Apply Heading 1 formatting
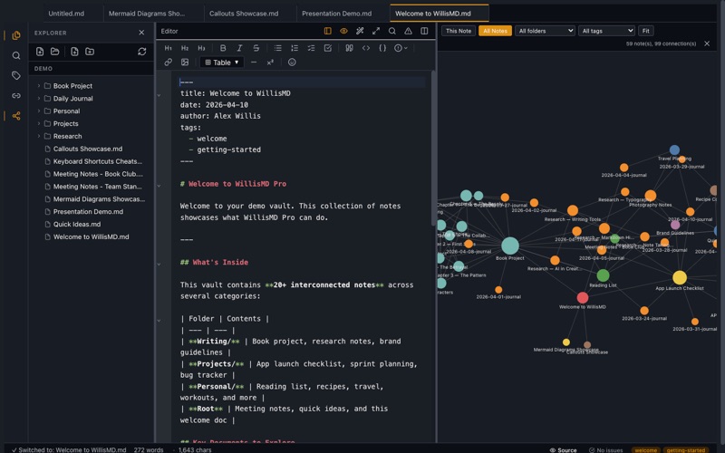 [169, 48]
